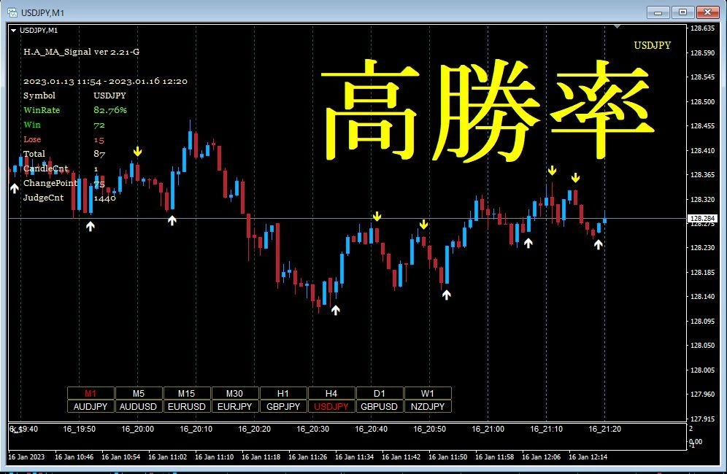Viewport: 727px width, 474px height.
Task: Click the gray chart shift triangle at top
Action: [x=618, y=27]
